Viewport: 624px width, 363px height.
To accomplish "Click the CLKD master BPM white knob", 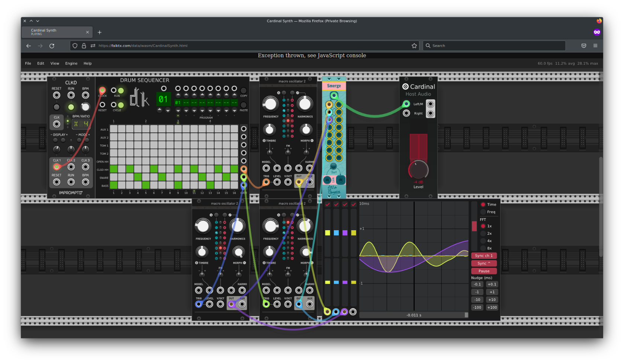I will click(86, 107).
